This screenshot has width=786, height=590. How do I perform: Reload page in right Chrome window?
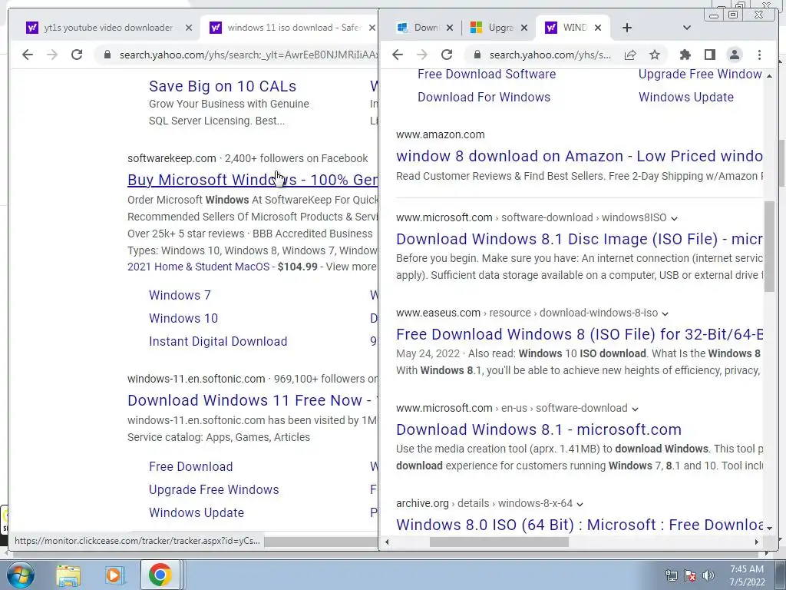tap(447, 55)
